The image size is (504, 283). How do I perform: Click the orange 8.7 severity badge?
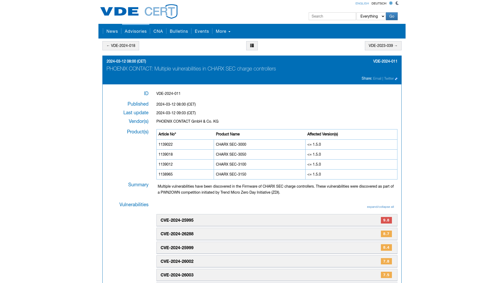(x=386, y=234)
